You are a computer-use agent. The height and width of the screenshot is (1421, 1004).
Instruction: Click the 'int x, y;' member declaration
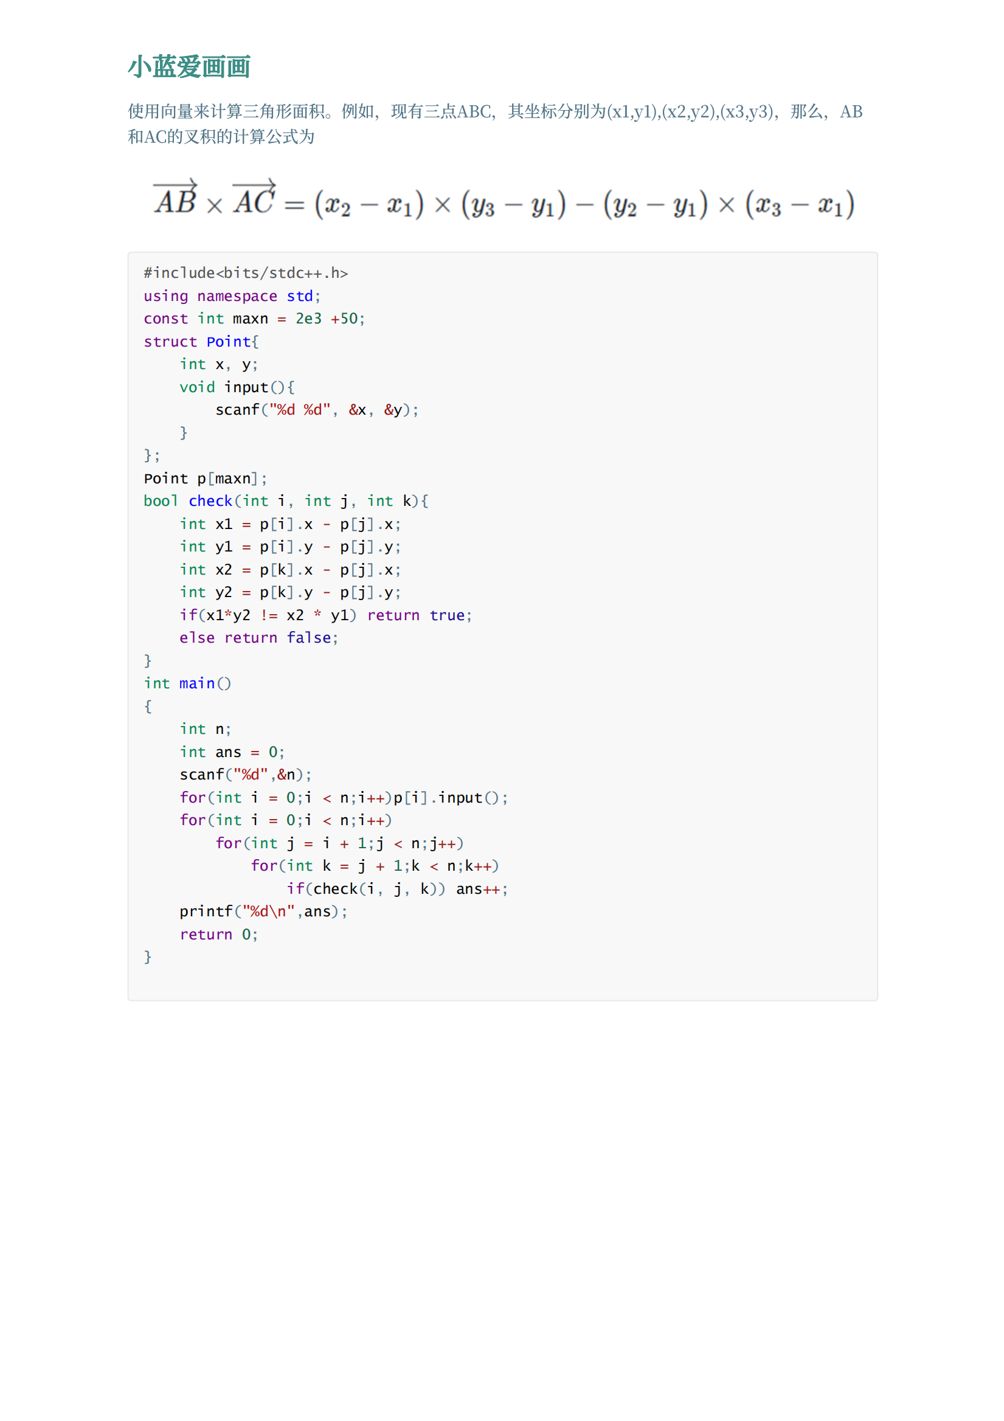pyautogui.click(x=218, y=365)
